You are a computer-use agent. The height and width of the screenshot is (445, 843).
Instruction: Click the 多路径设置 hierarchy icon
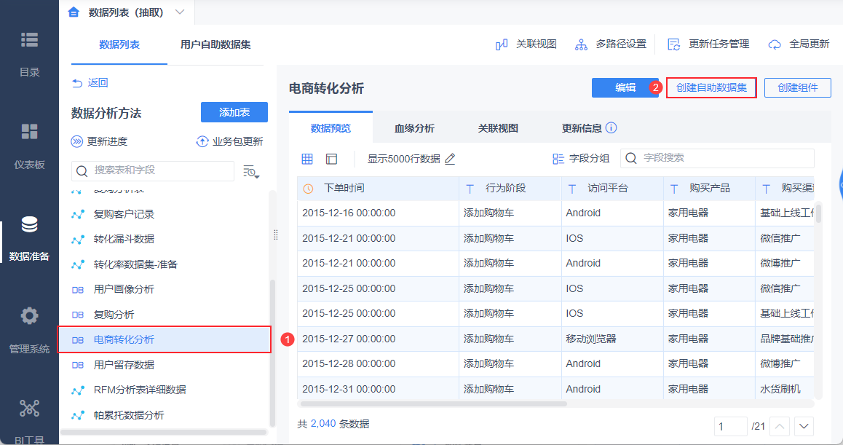click(581, 44)
